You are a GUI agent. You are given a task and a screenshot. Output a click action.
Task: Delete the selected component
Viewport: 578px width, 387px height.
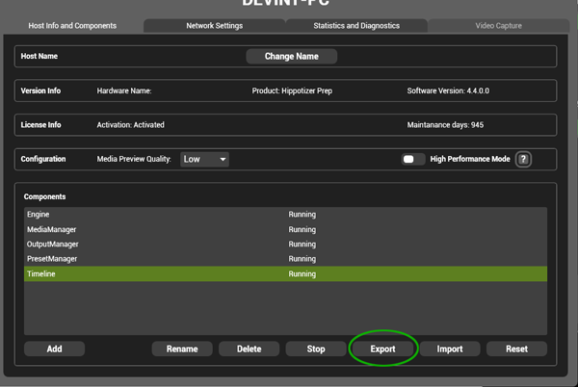250,348
